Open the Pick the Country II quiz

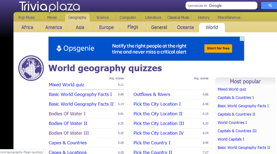click(x=153, y=152)
